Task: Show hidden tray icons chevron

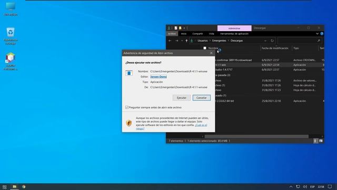Action: tap(291, 187)
